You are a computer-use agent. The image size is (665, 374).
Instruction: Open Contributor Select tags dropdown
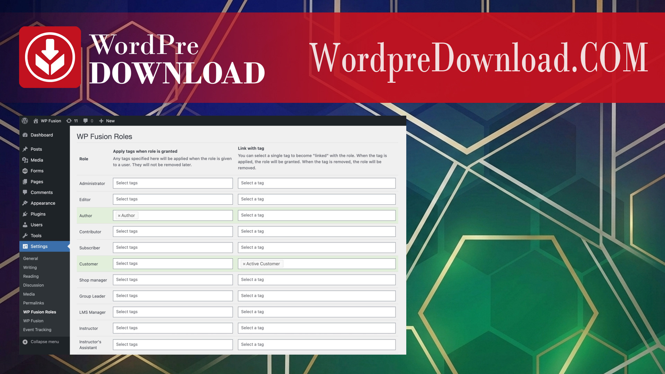pyautogui.click(x=173, y=231)
